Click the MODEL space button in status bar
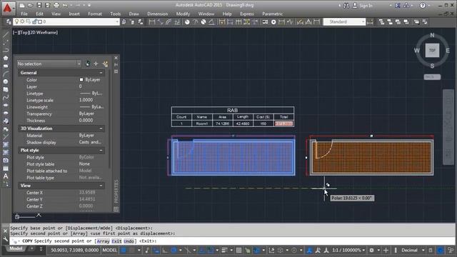This screenshot has width=457, height=257. click(109, 250)
